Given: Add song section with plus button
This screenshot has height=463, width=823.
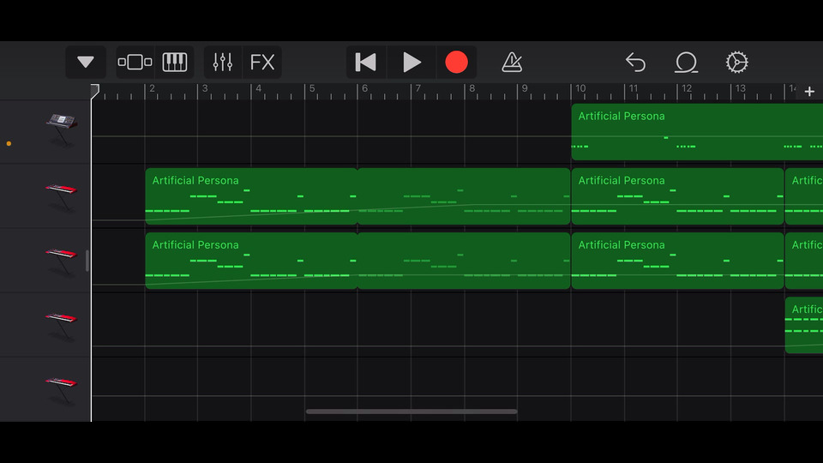Looking at the screenshot, I should tap(809, 92).
